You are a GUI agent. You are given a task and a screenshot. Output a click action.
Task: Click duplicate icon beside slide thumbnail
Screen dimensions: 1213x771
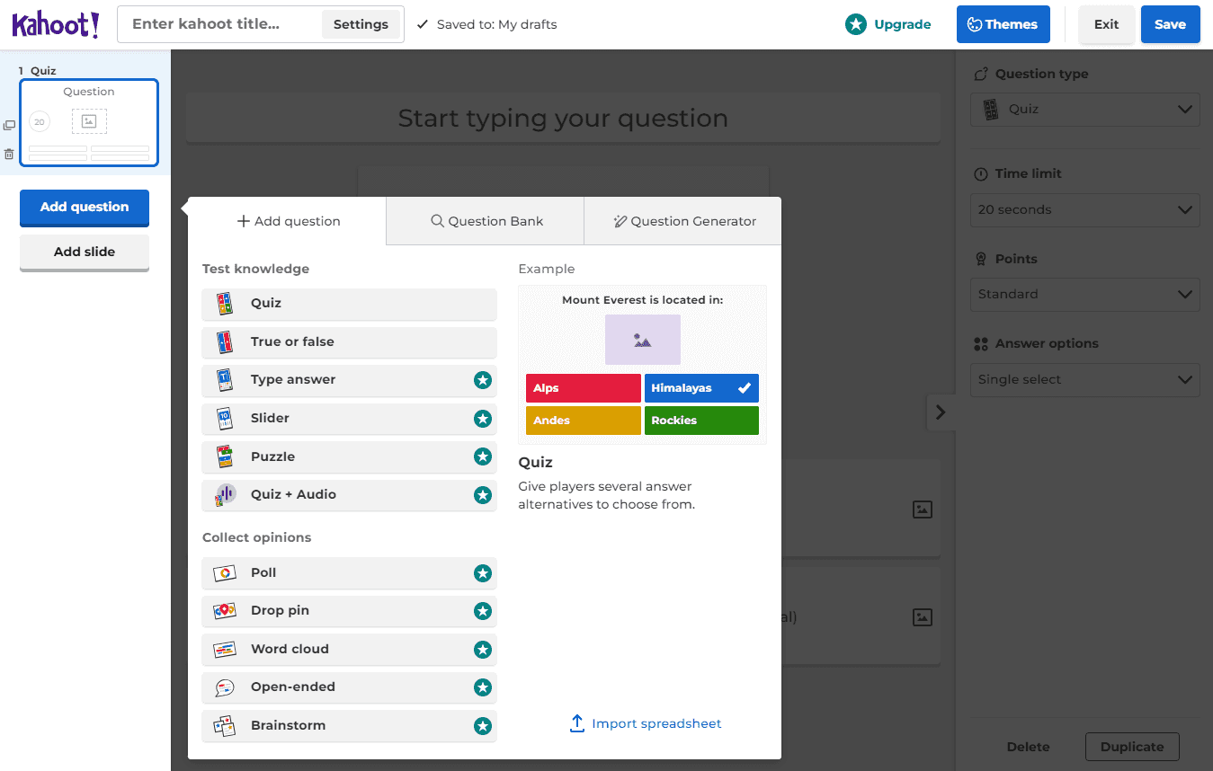(9, 126)
